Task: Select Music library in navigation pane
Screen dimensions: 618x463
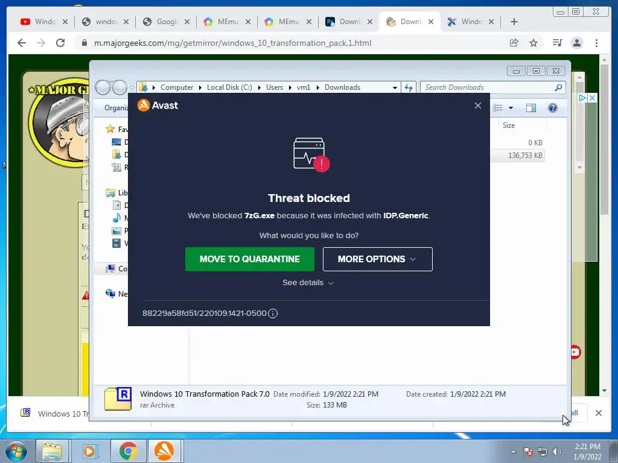Action: pyautogui.click(x=120, y=218)
